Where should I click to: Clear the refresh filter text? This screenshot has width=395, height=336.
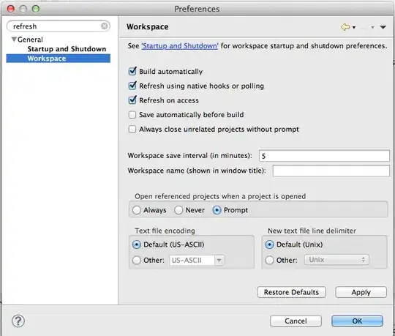(x=104, y=26)
